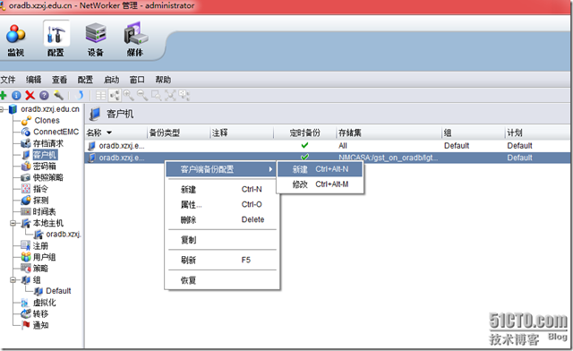Image resolution: width=573 pixels, height=351 pixels.
Task: Open the 文件 menu
Action: (x=8, y=80)
